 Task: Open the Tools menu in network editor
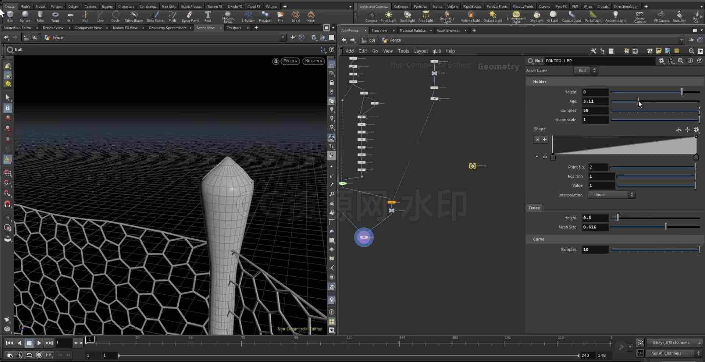(403, 51)
